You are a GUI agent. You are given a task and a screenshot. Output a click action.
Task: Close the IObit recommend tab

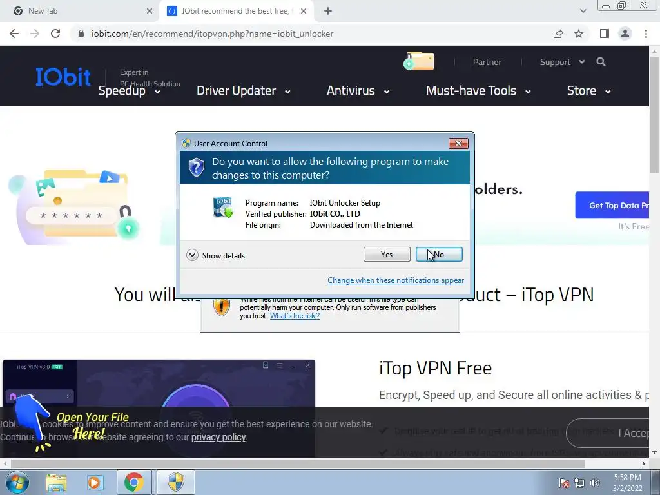click(x=304, y=11)
